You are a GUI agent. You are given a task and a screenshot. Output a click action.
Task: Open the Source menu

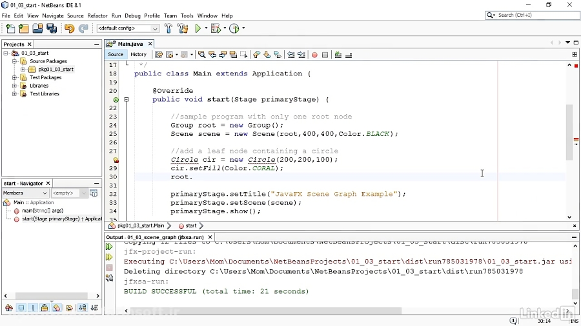point(76,16)
